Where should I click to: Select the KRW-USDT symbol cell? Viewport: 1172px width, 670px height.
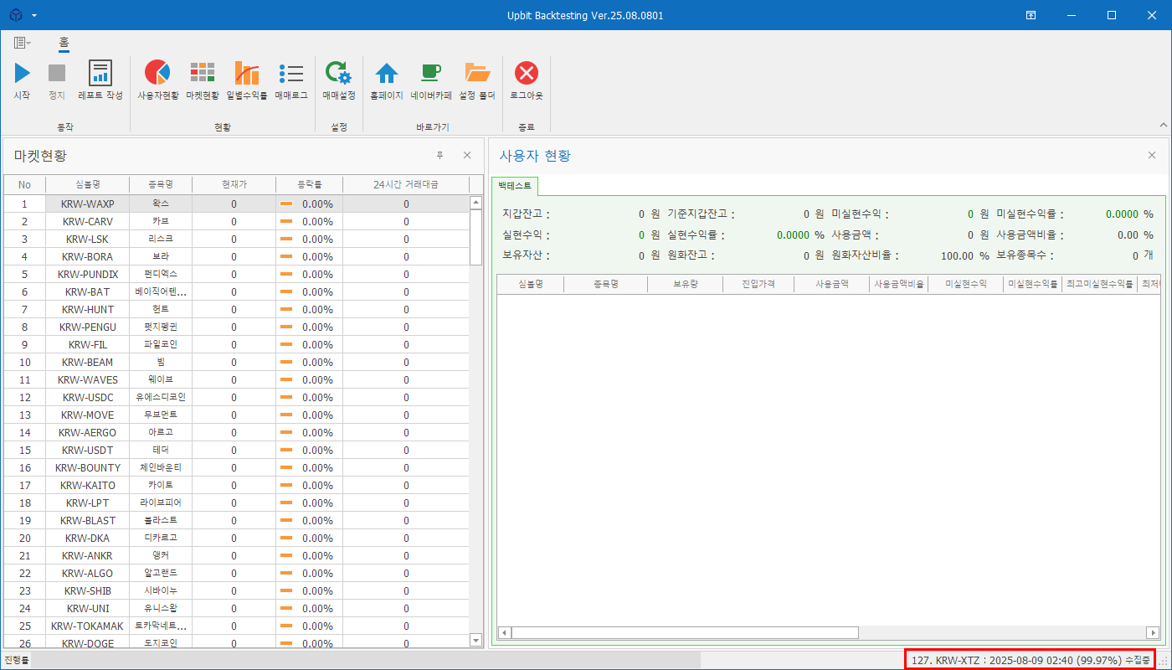[x=88, y=450]
